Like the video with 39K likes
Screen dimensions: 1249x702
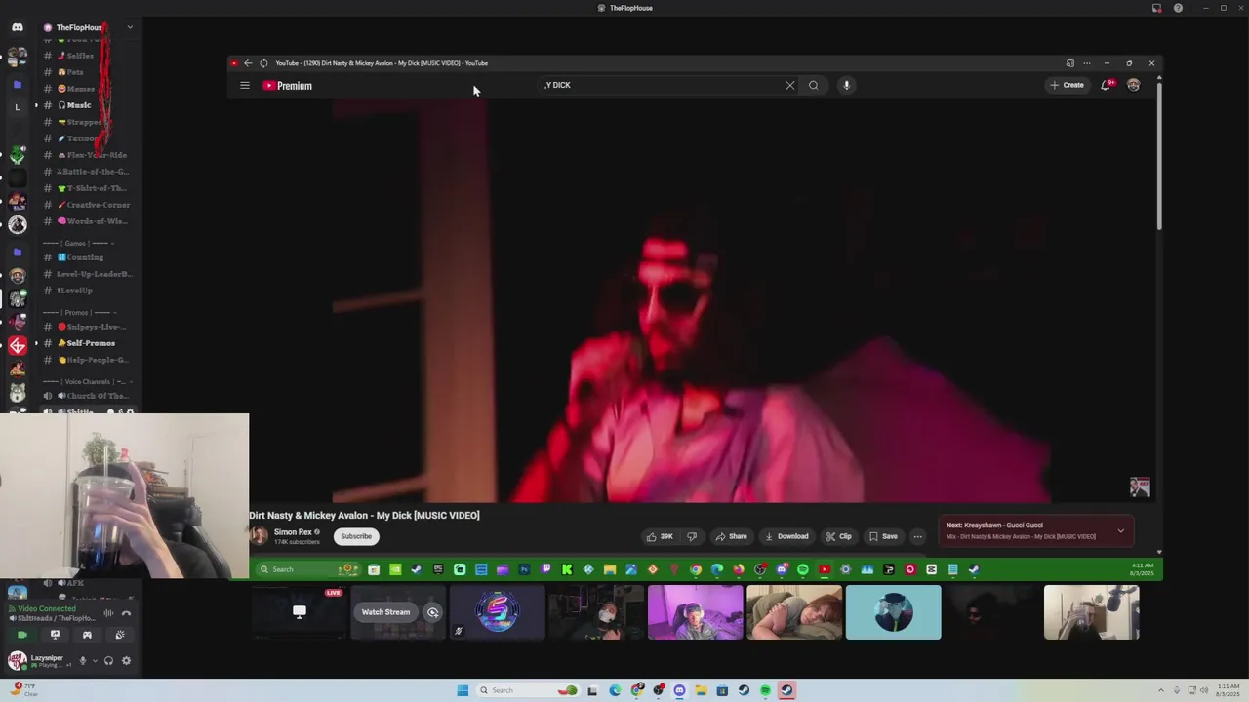(x=660, y=536)
